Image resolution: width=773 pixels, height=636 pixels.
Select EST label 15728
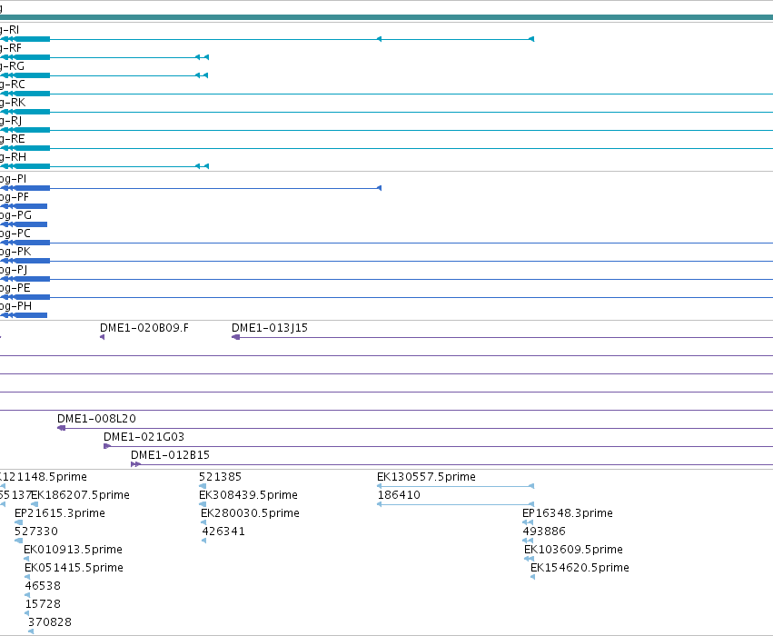[43, 604]
